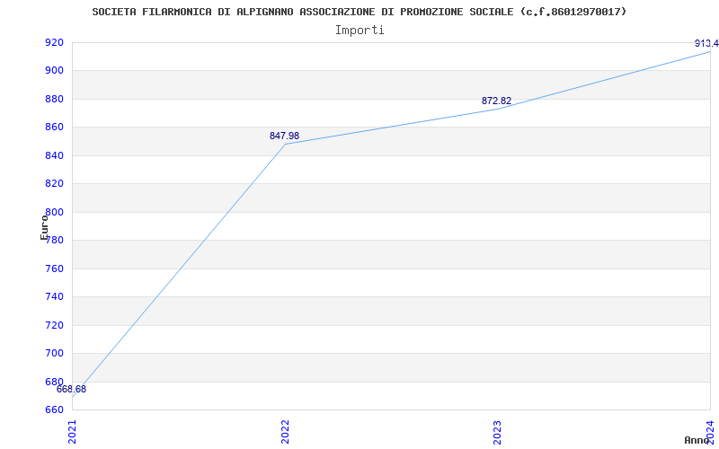This screenshot has height=449, width=719.
Task: Click the 920 y-axis tick label
Action: 54,42
